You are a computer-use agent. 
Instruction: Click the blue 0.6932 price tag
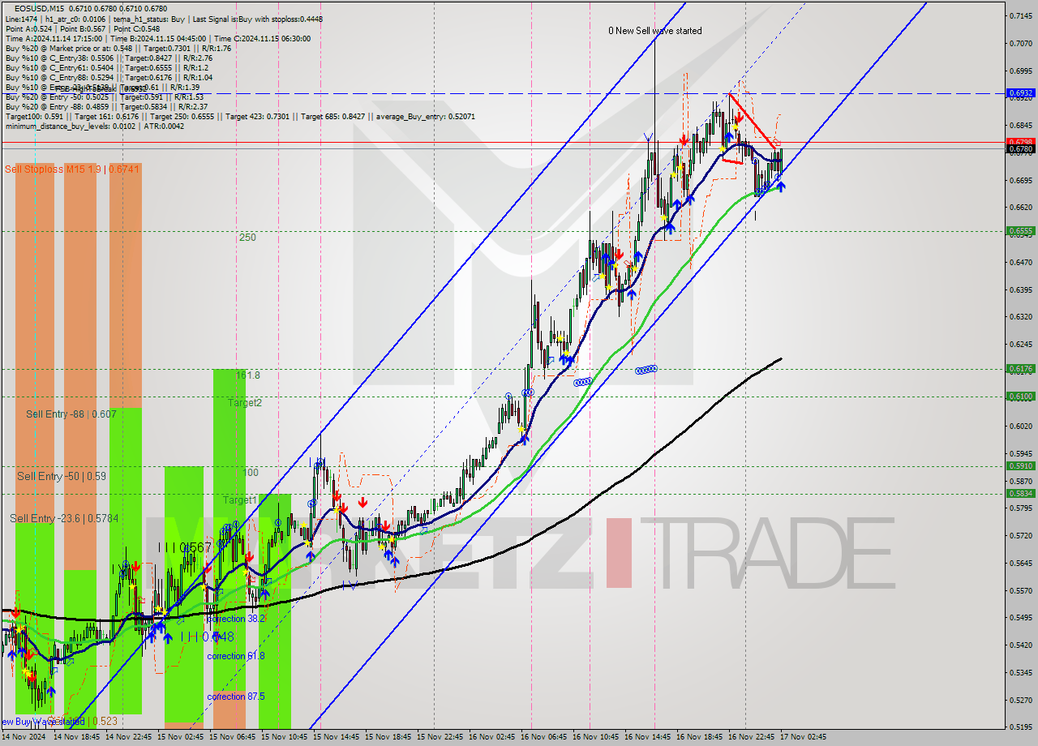1020,93
